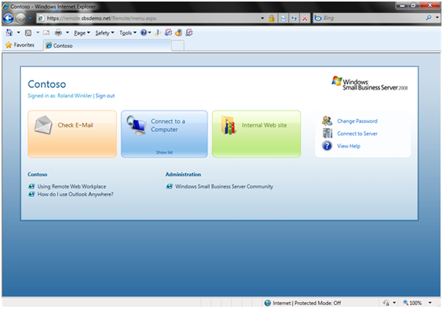Open How do I use Outlook Anywhere link

76,194
